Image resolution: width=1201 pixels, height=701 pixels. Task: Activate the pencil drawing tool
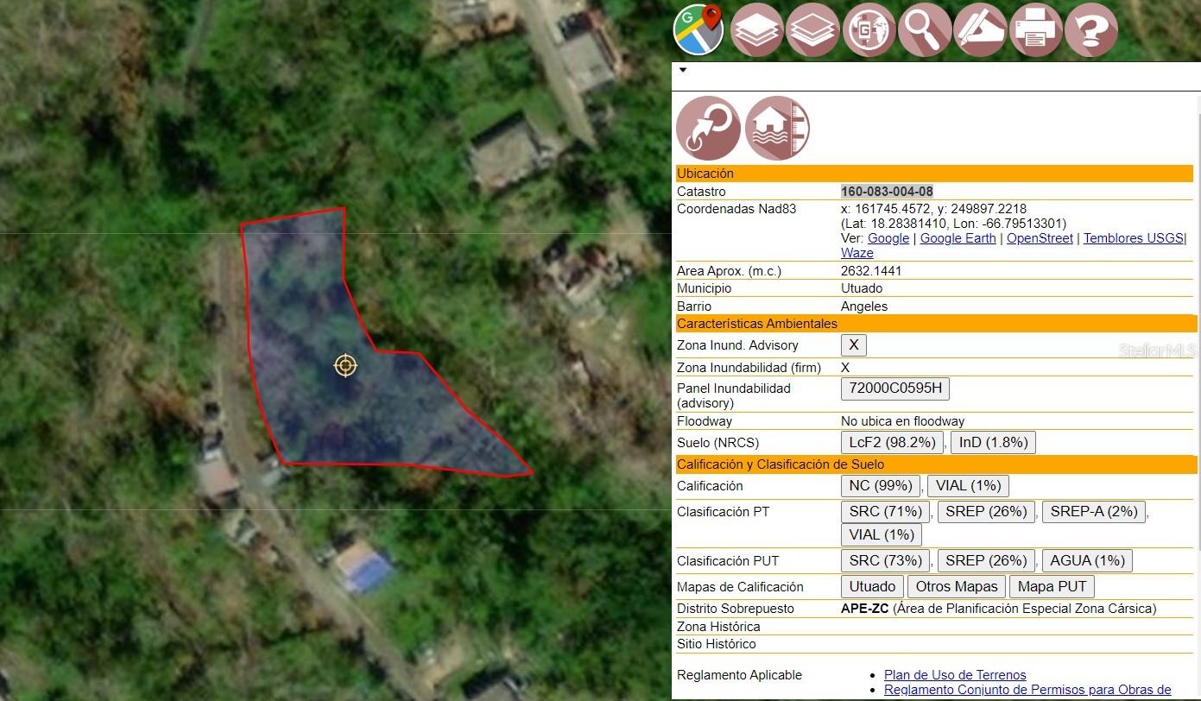[x=980, y=30]
